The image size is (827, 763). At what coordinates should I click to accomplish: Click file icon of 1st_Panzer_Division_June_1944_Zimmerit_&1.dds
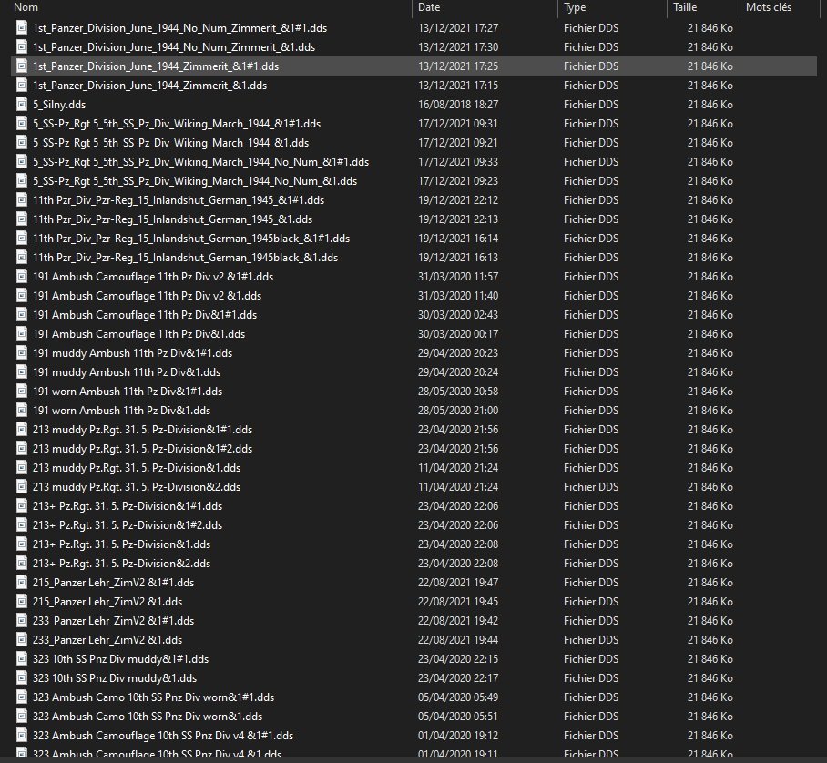pos(22,86)
